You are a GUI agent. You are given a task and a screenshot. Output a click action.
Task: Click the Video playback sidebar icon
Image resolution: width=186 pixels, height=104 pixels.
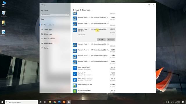tap(42, 43)
